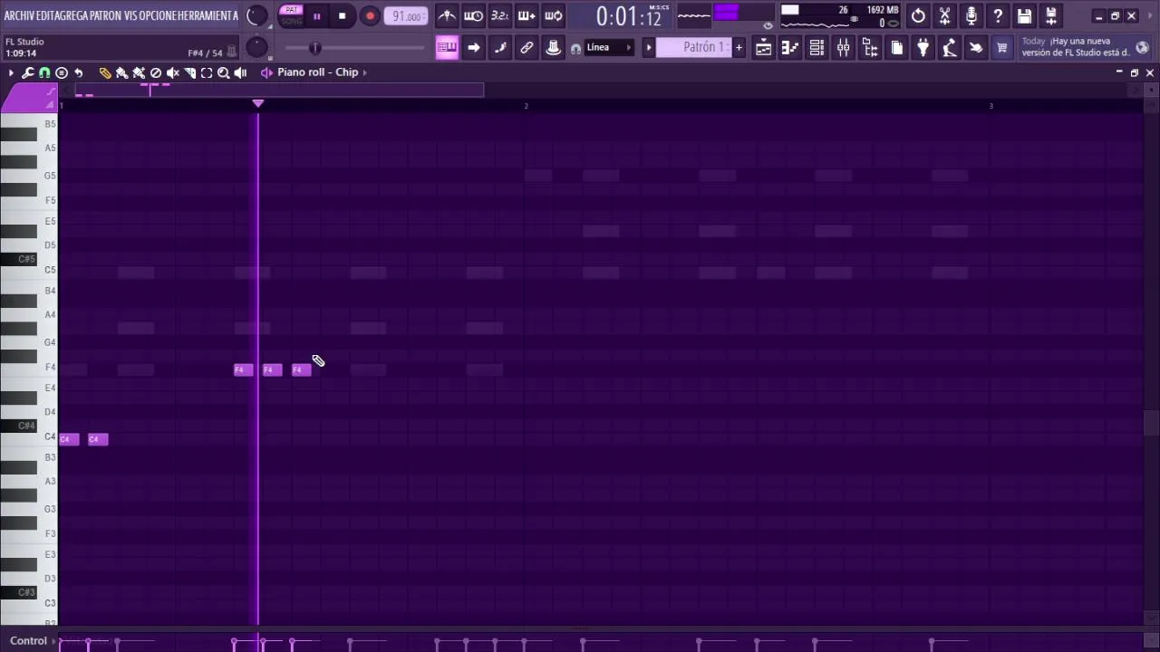
Task: Click the 91.000 tempo field
Action: (406, 16)
